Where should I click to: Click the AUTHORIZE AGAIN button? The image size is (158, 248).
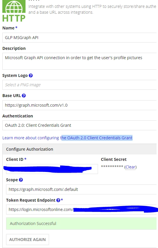[28, 240]
